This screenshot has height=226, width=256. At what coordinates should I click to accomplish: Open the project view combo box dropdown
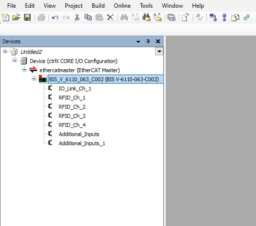(159, 51)
